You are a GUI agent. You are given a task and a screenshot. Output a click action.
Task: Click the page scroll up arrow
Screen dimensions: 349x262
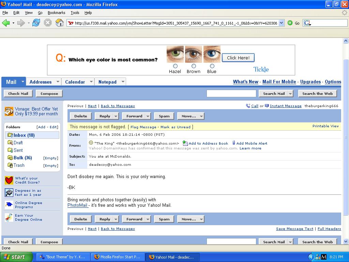point(346,41)
